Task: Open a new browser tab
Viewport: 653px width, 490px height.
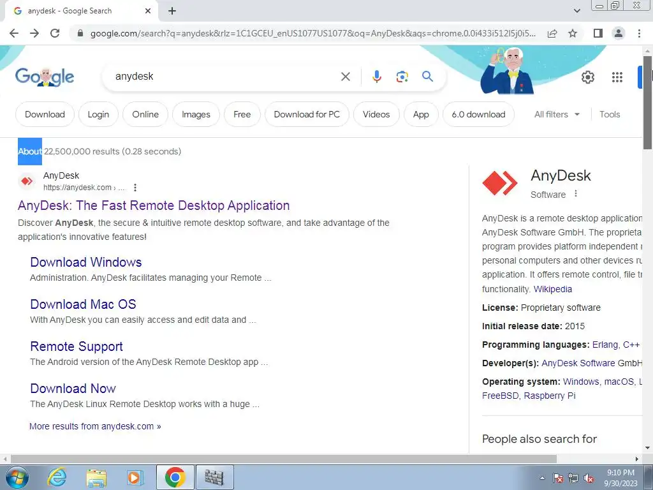Action: click(x=172, y=11)
